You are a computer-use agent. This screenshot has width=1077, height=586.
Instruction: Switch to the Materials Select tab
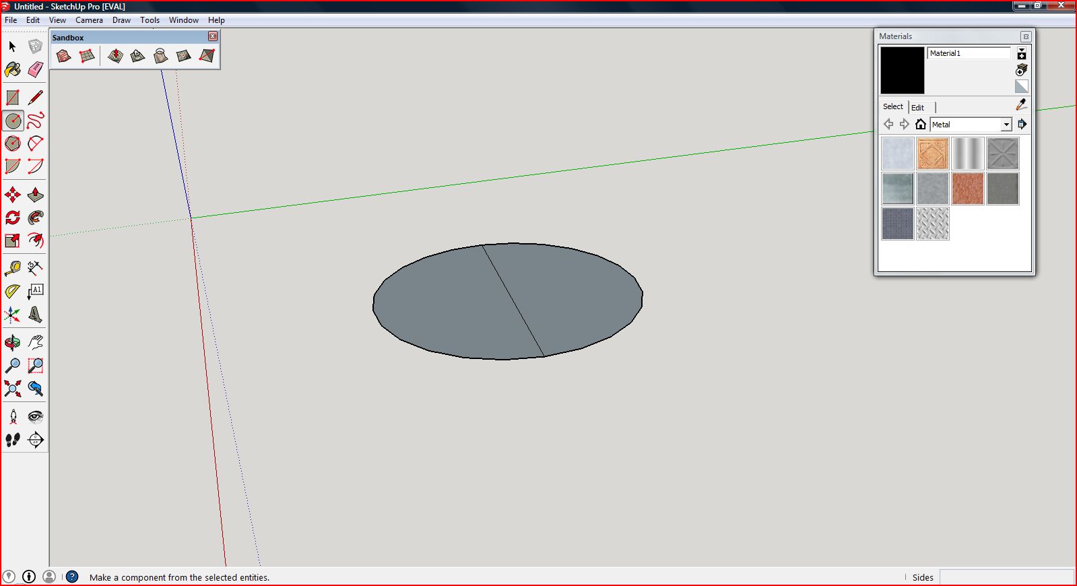tap(893, 106)
